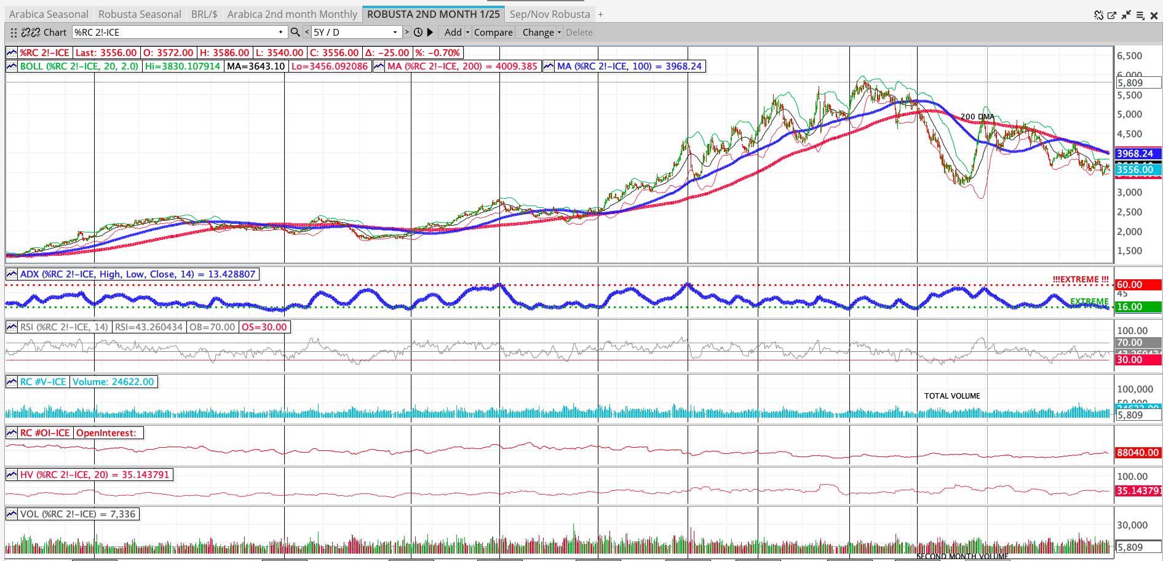The image size is (1163, 561).
Task: Click the Hi=3830.107914 Bollinger value
Action: [182, 66]
